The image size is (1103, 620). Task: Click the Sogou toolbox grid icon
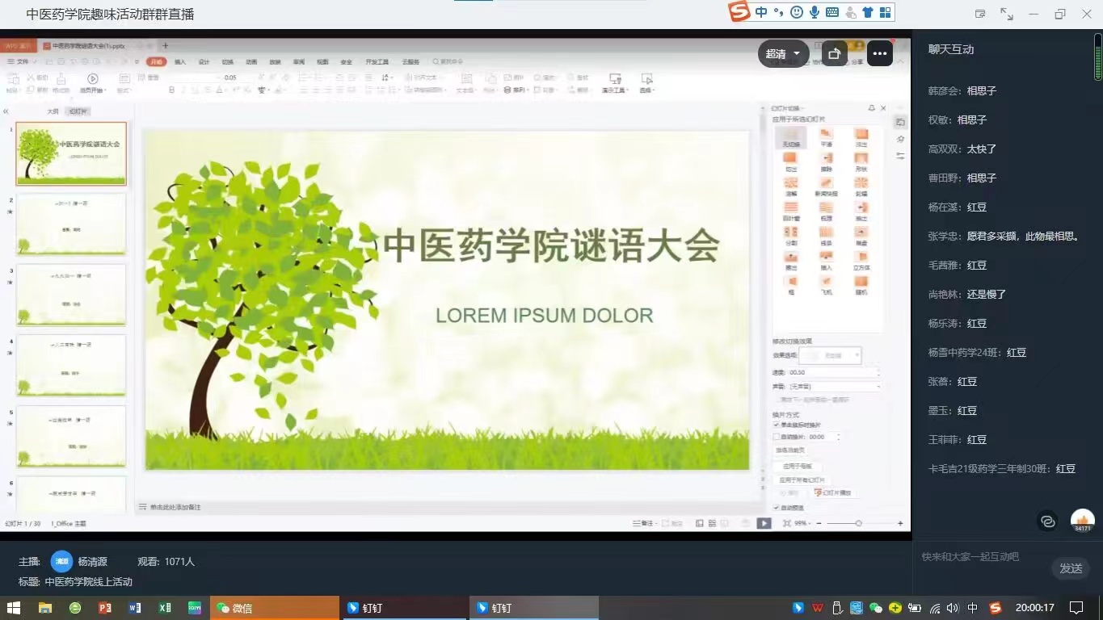886,12
